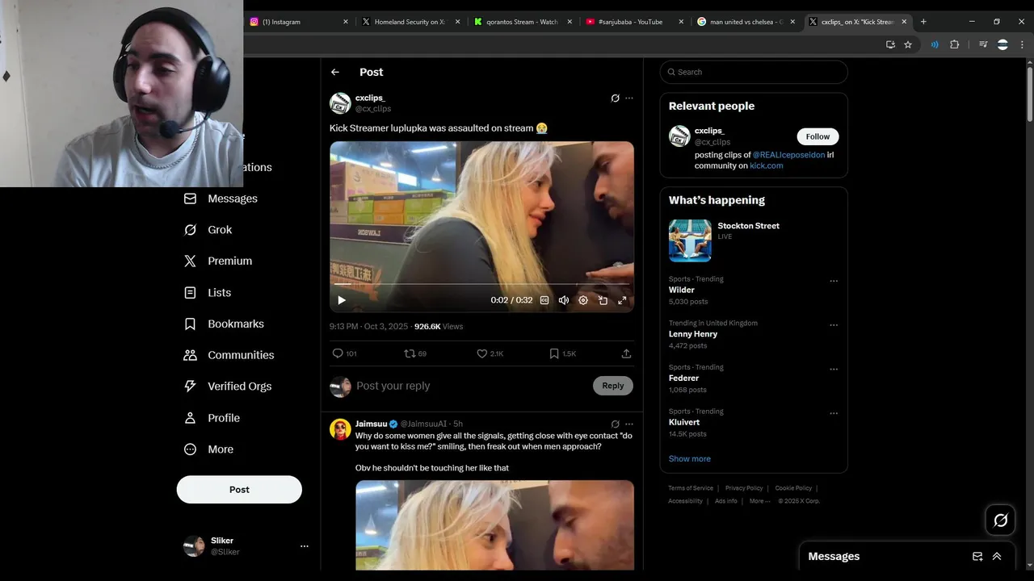Click the Grok icon on cxclips_ post
Viewport: 1034px width, 581px height.
coord(615,98)
